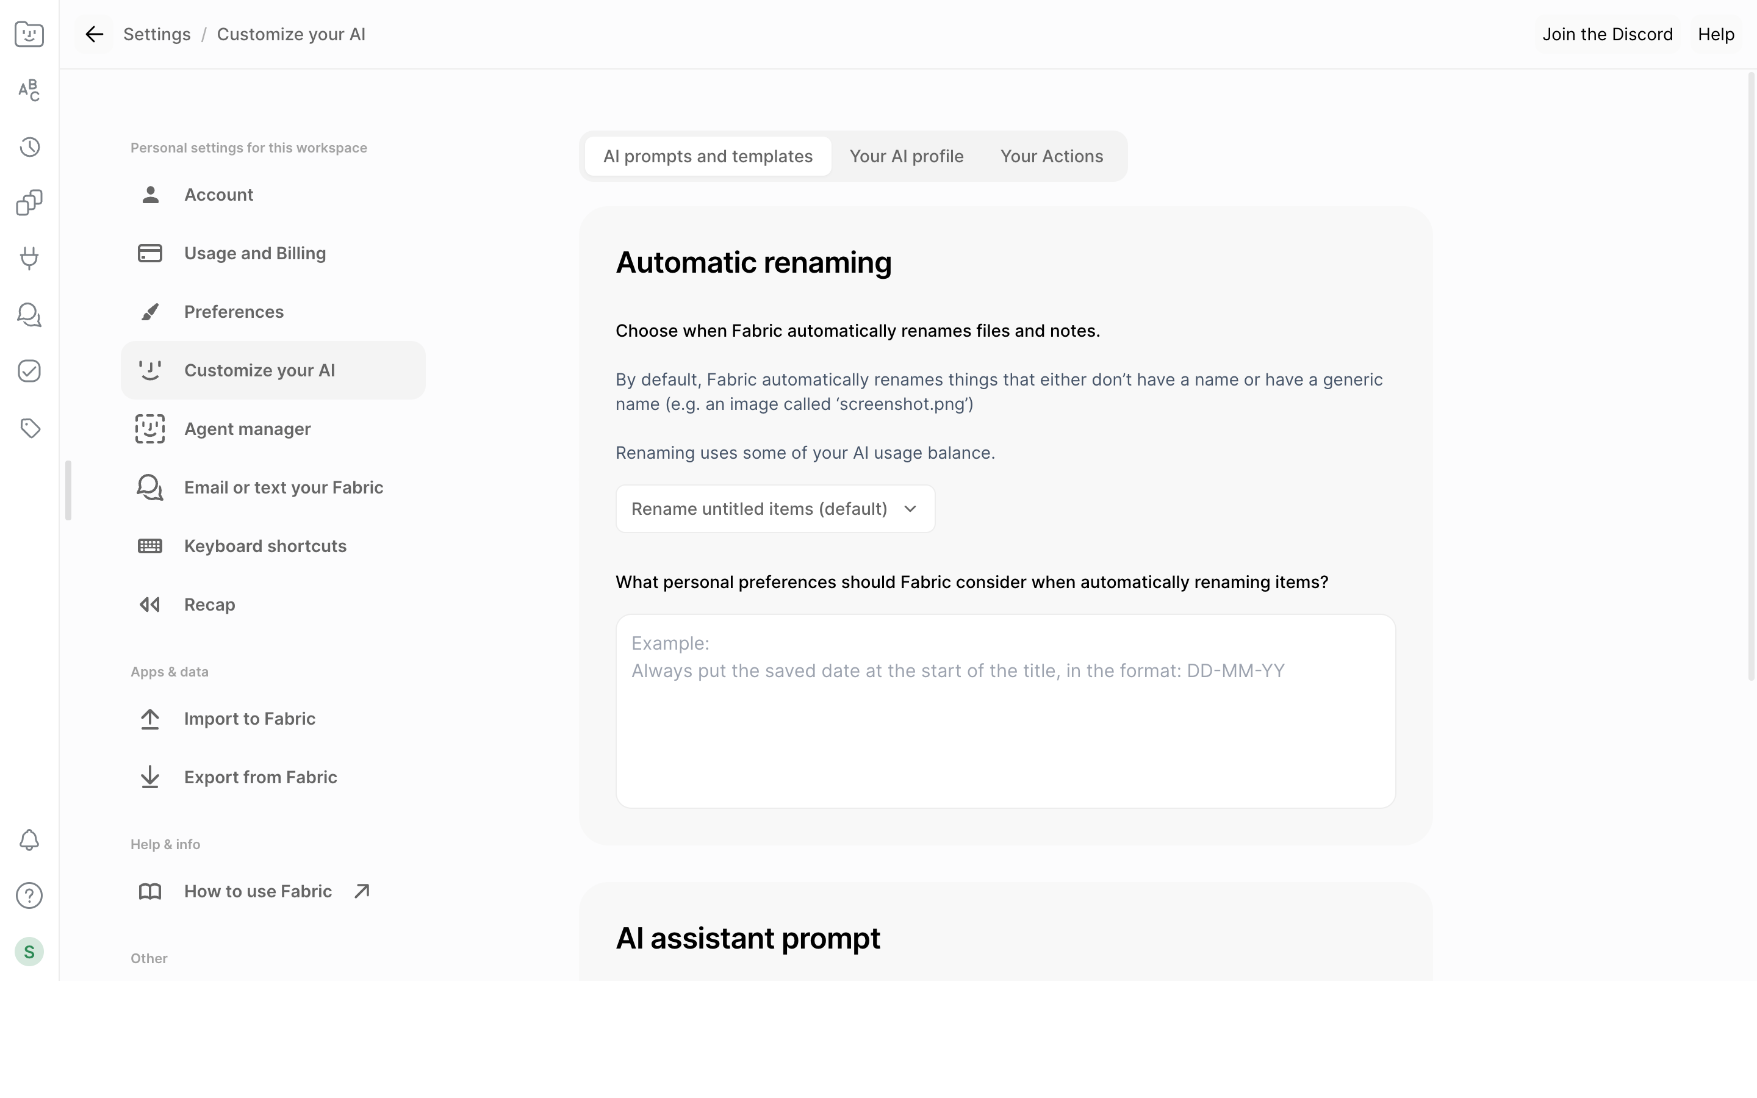The height and width of the screenshot is (1098, 1757).
Task: Open the plug connections icon
Action: pos(29,259)
